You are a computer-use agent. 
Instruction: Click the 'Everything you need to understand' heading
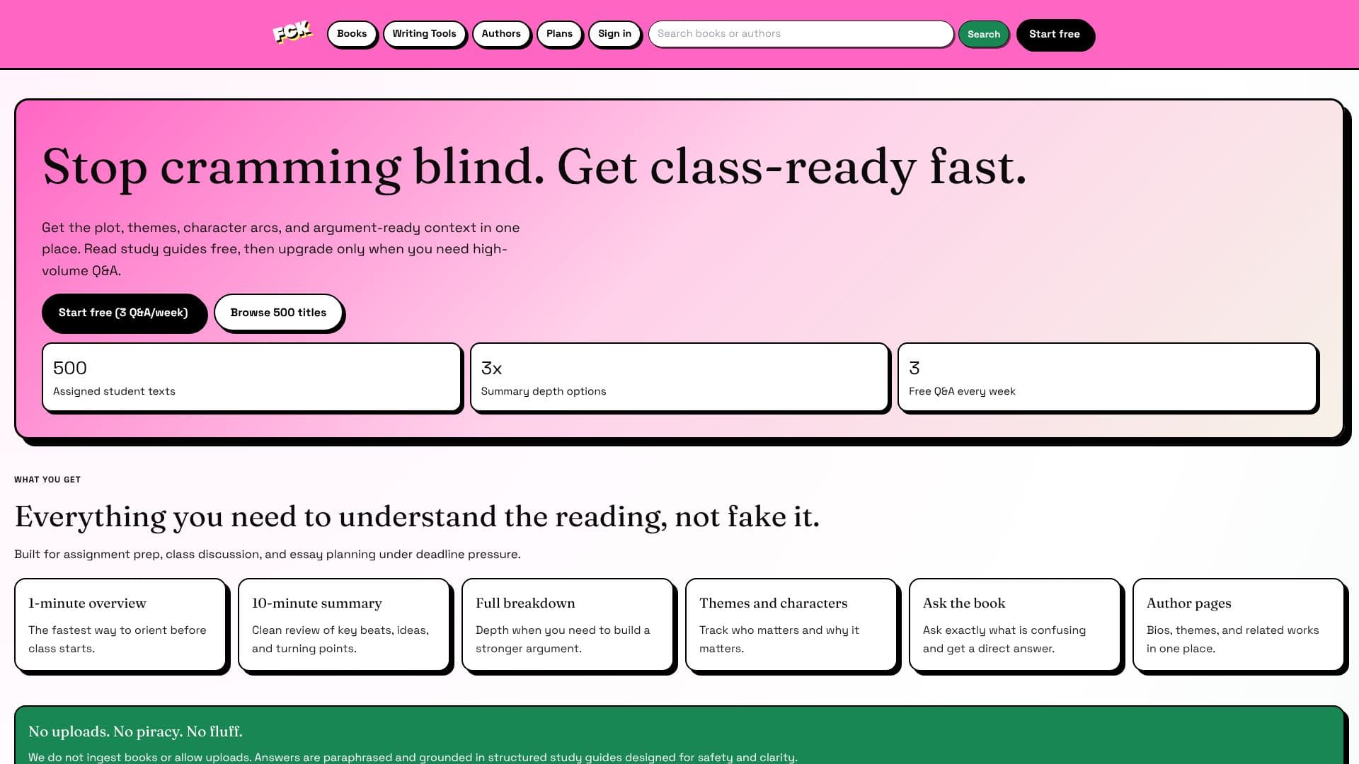tap(417, 516)
